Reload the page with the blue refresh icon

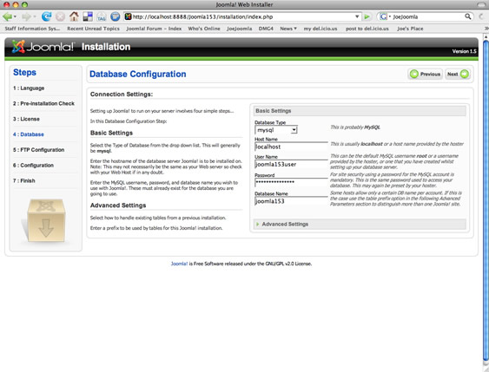pyautogui.click(x=46, y=16)
